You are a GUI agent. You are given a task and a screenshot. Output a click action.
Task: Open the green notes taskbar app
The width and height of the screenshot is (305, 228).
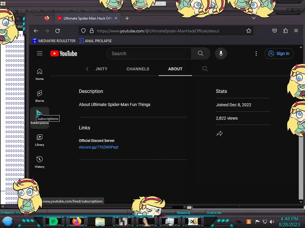click(54, 221)
